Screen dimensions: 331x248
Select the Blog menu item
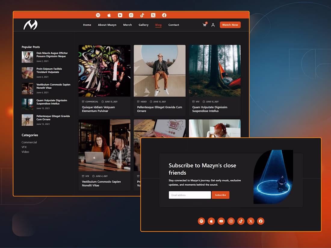click(158, 25)
